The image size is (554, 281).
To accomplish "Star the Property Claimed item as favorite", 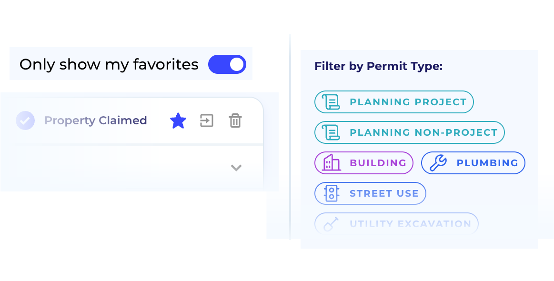I will click(178, 120).
